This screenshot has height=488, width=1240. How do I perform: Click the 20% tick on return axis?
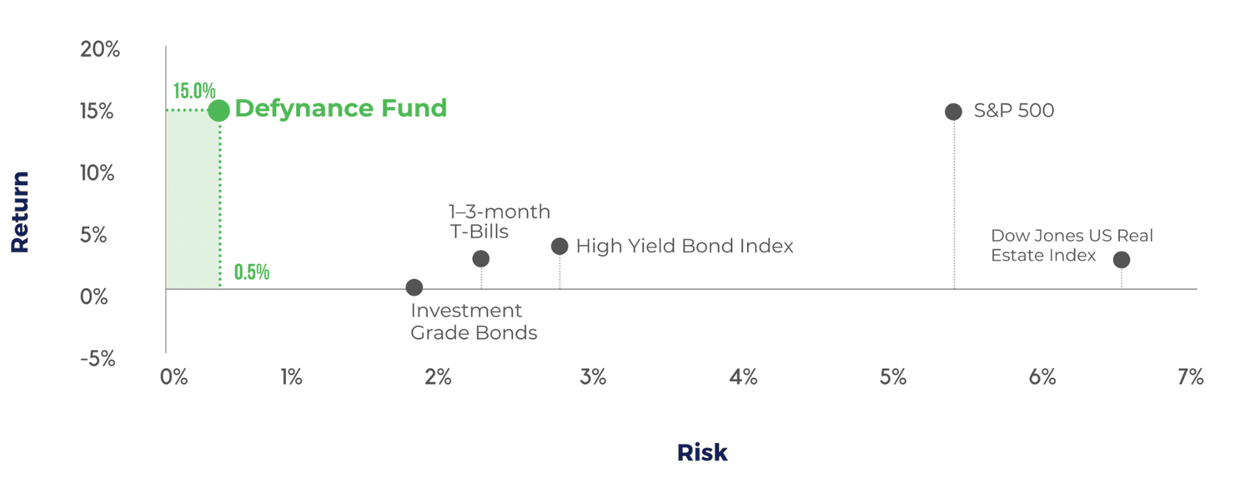point(100,50)
